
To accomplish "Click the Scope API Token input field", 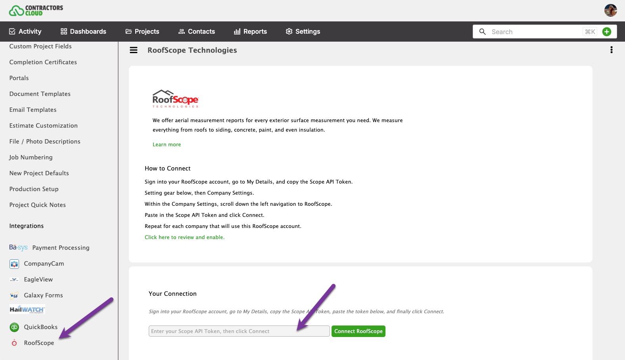I will (x=239, y=331).
